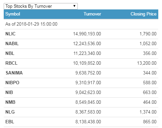This screenshot has width=162, height=128.
Task: Click RBCL closing price 13,200.00
Action: 147,63
